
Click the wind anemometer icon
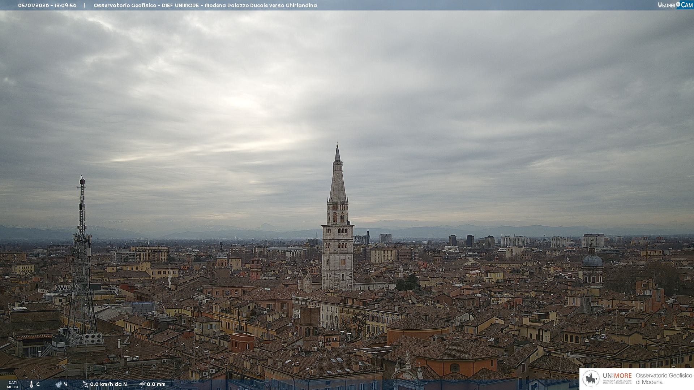click(x=85, y=384)
